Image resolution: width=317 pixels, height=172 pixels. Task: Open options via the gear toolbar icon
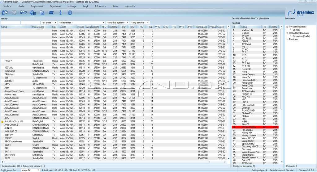pyautogui.click(x=33, y=13)
